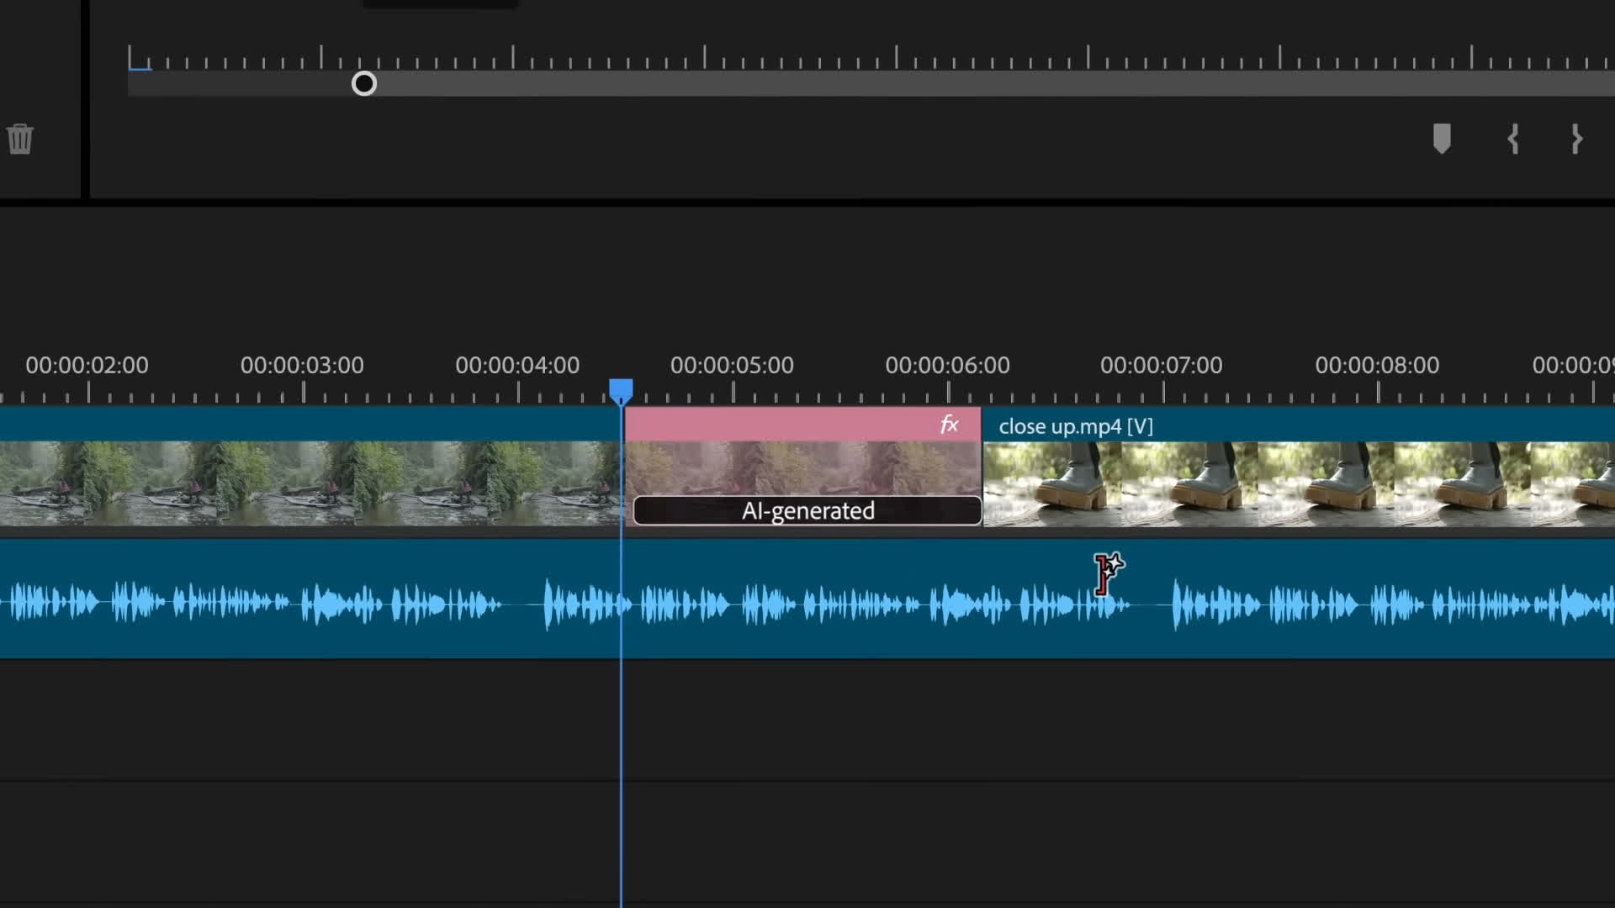Click the AI-generated label on the clip
The height and width of the screenshot is (908, 1615).
tap(807, 511)
